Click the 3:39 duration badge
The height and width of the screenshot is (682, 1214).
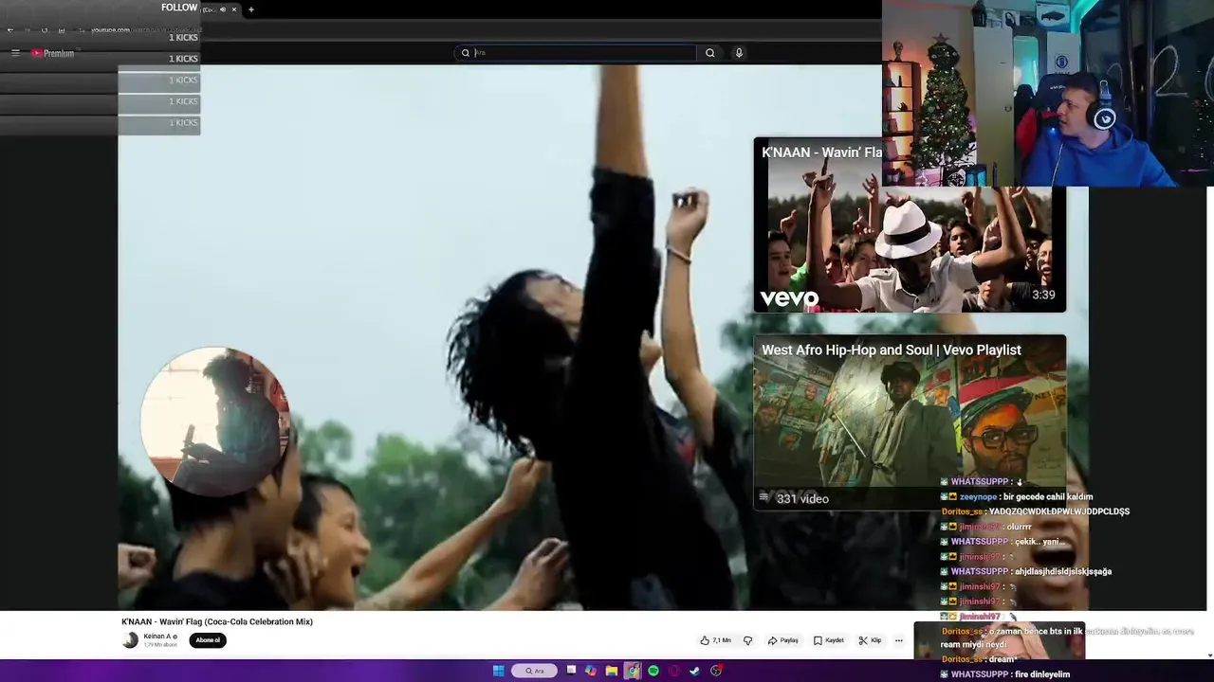1043,295
